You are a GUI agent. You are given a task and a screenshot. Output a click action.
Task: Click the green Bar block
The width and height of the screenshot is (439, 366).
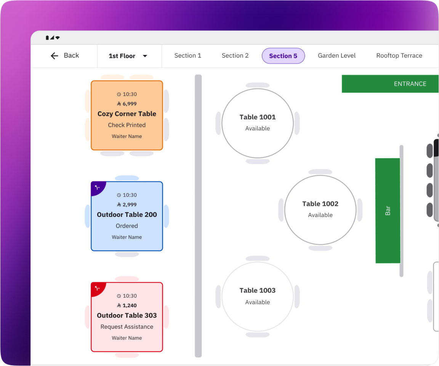pos(388,210)
